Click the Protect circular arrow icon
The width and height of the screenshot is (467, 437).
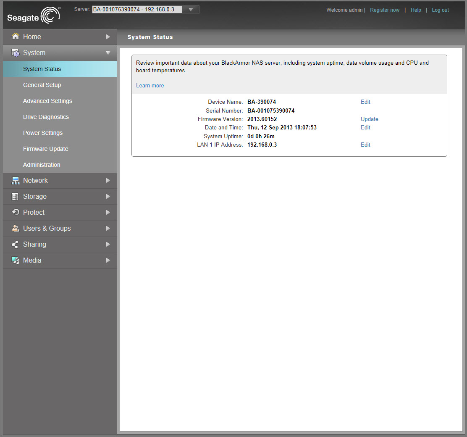[x=16, y=212]
